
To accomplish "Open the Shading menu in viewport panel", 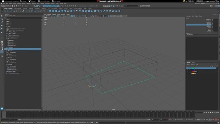I will tap(49, 14).
